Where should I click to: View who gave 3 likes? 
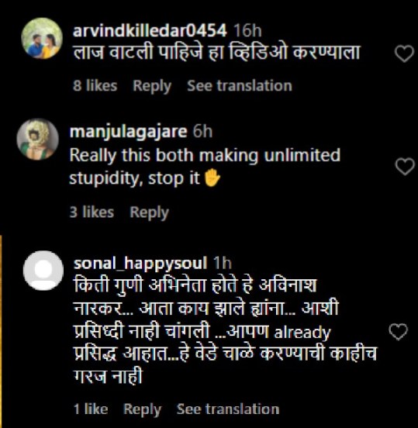point(92,212)
